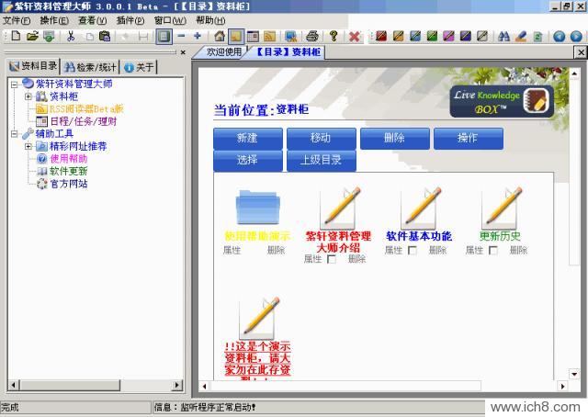Image resolution: width=588 pixels, height=417 pixels.
Task: Select 日程/任务/理财 in the tree
Action: tap(84, 121)
